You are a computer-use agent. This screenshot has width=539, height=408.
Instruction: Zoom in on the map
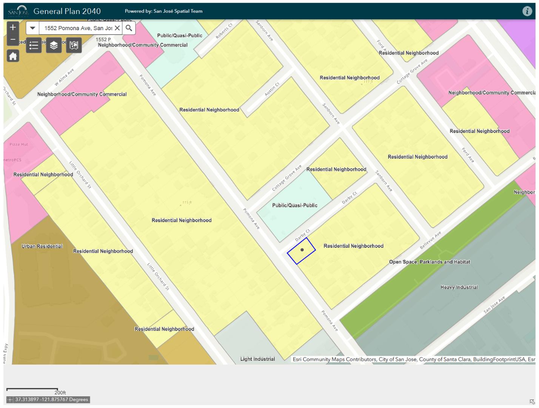pos(13,27)
